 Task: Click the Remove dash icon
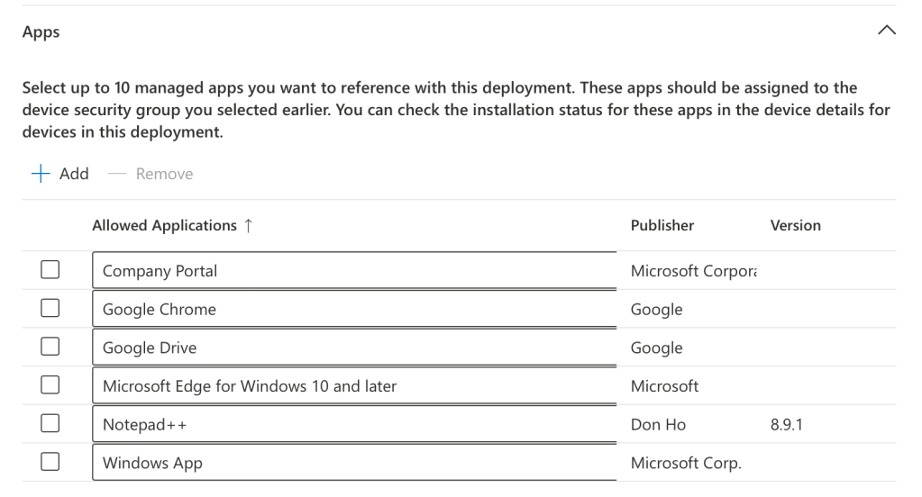115,174
